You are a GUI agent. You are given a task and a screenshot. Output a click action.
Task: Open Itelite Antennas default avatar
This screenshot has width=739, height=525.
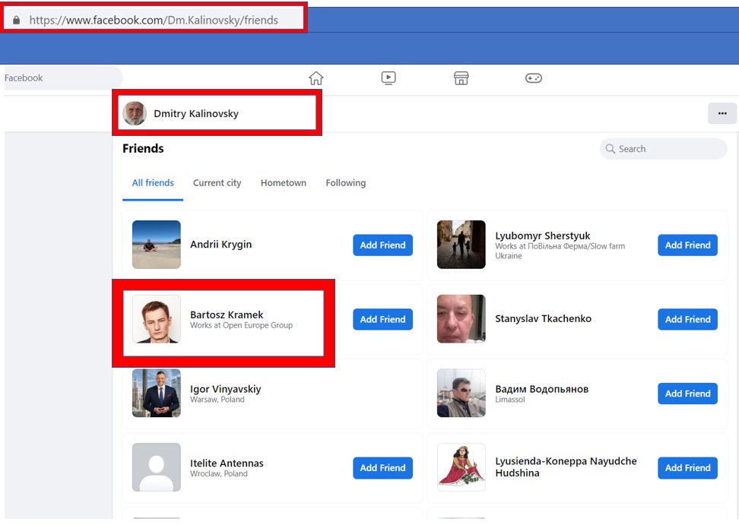(x=157, y=467)
